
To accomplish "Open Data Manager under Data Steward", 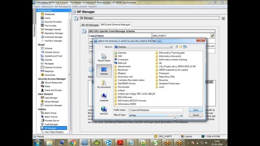I will click(x=51, y=98).
